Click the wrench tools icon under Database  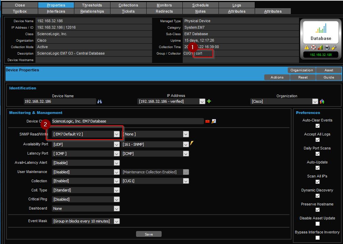(333, 48)
